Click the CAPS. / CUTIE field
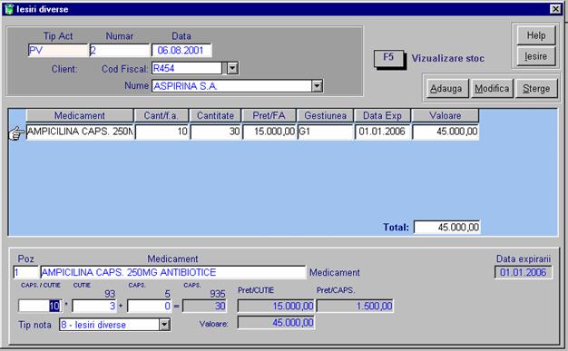This screenshot has width=568, height=351. pyautogui.click(x=40, y=306)
